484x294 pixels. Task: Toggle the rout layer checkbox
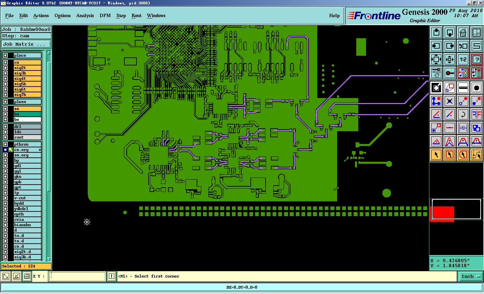[5, 137]
